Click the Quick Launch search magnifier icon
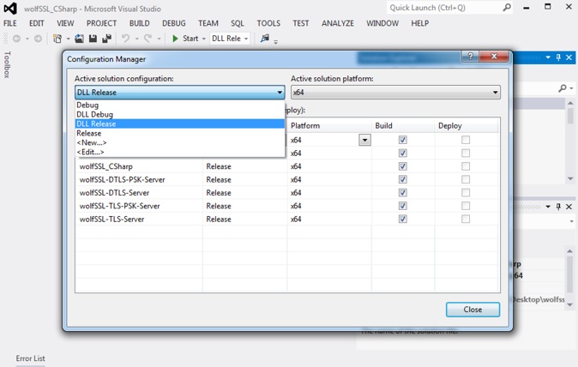The width and height of the screenshot is (578, 367). point(507,8)
